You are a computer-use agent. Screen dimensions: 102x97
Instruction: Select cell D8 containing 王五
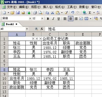[67, 70]
